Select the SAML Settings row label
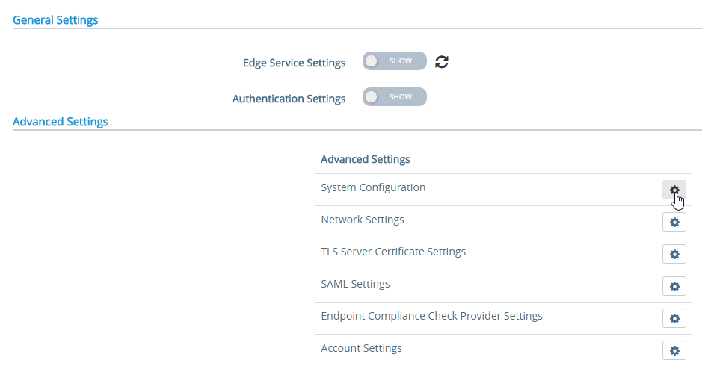Viewport: 702px width, 372px height. point(355,284)
